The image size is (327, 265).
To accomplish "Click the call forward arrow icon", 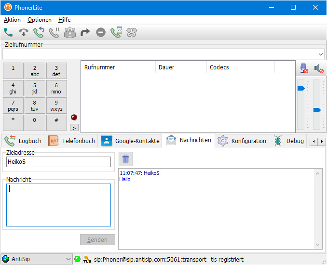I will [85, 33].
